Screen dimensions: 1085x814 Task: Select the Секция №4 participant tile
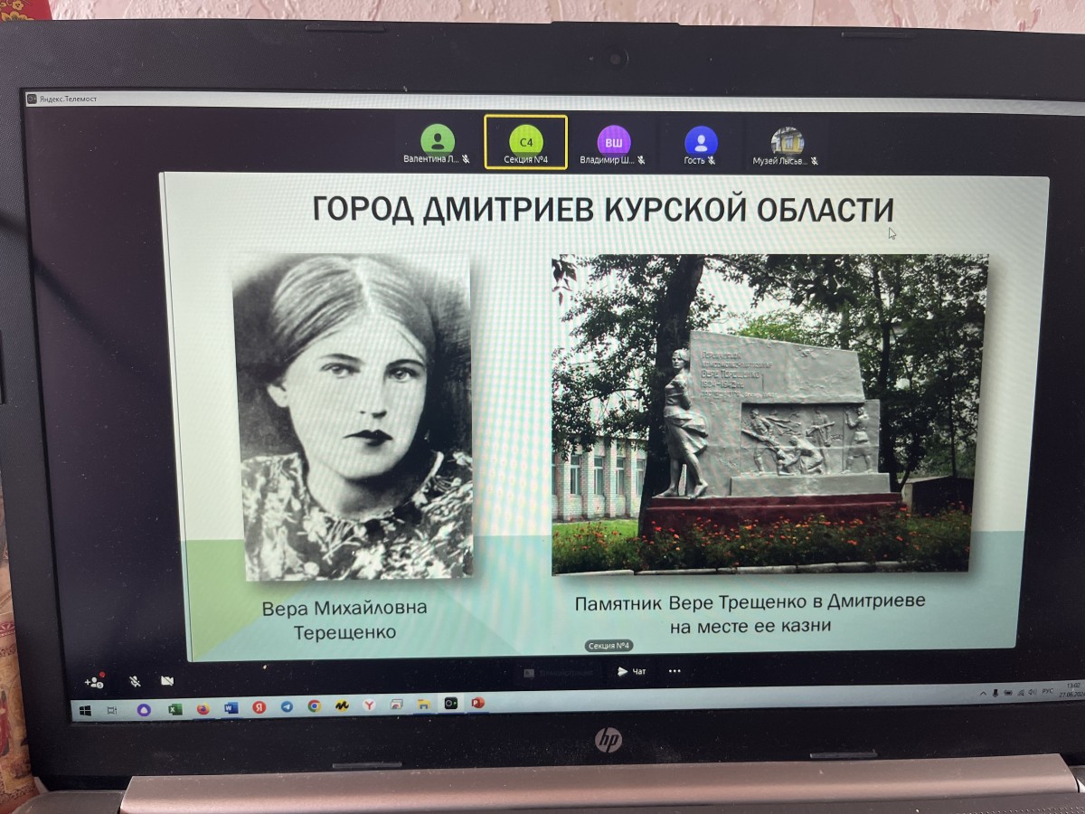[x=525, y=142]
